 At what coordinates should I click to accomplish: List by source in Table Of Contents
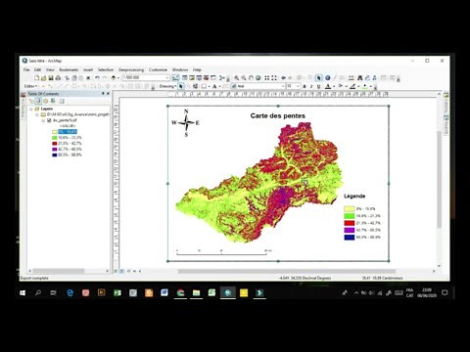(38, 101)
